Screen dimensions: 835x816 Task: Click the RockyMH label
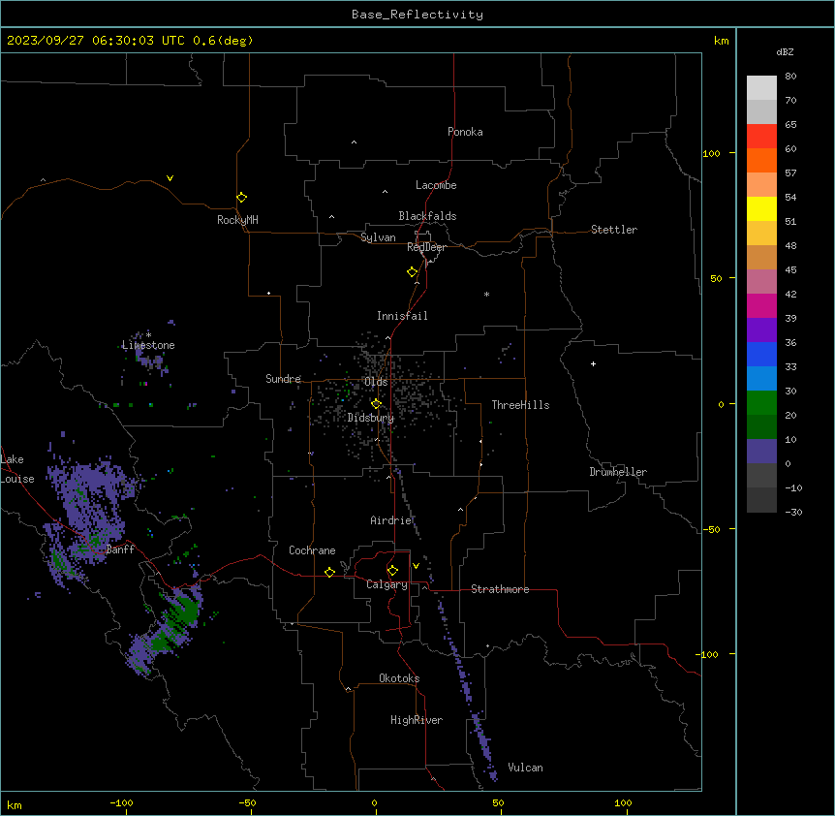237,220
